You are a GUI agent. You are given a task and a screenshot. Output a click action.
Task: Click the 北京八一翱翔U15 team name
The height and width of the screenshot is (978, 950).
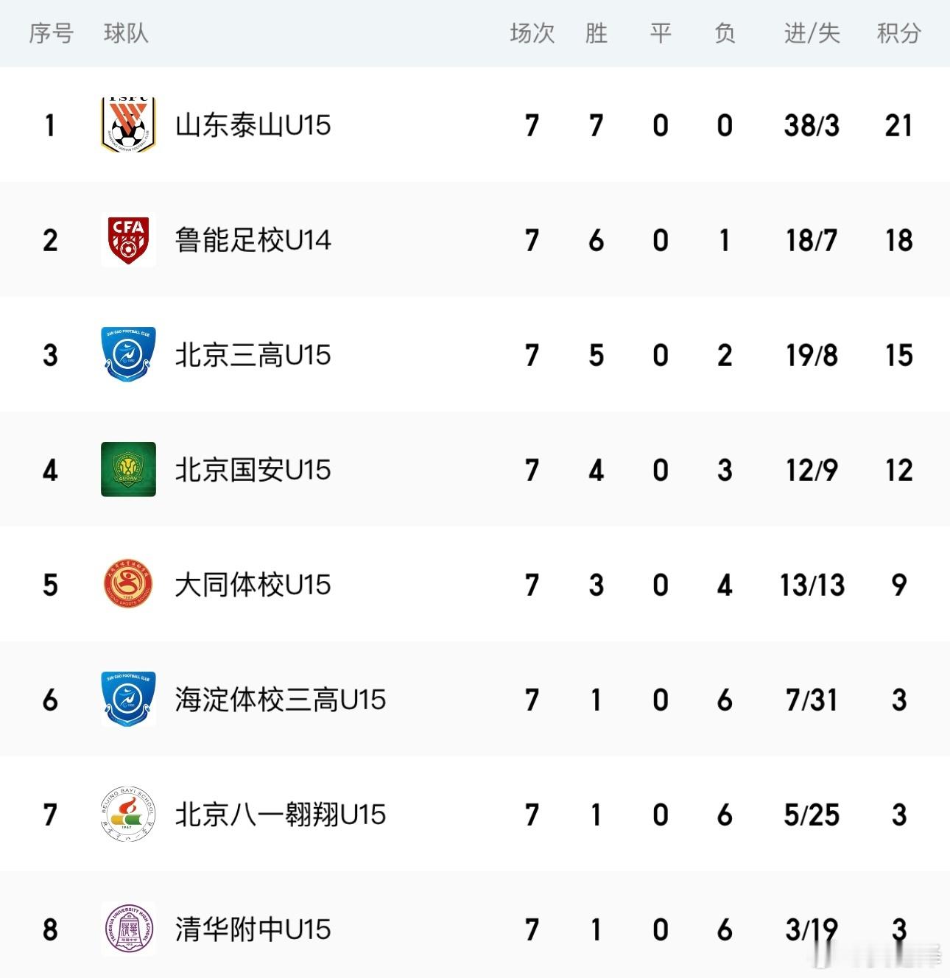[x=280, y=815]
